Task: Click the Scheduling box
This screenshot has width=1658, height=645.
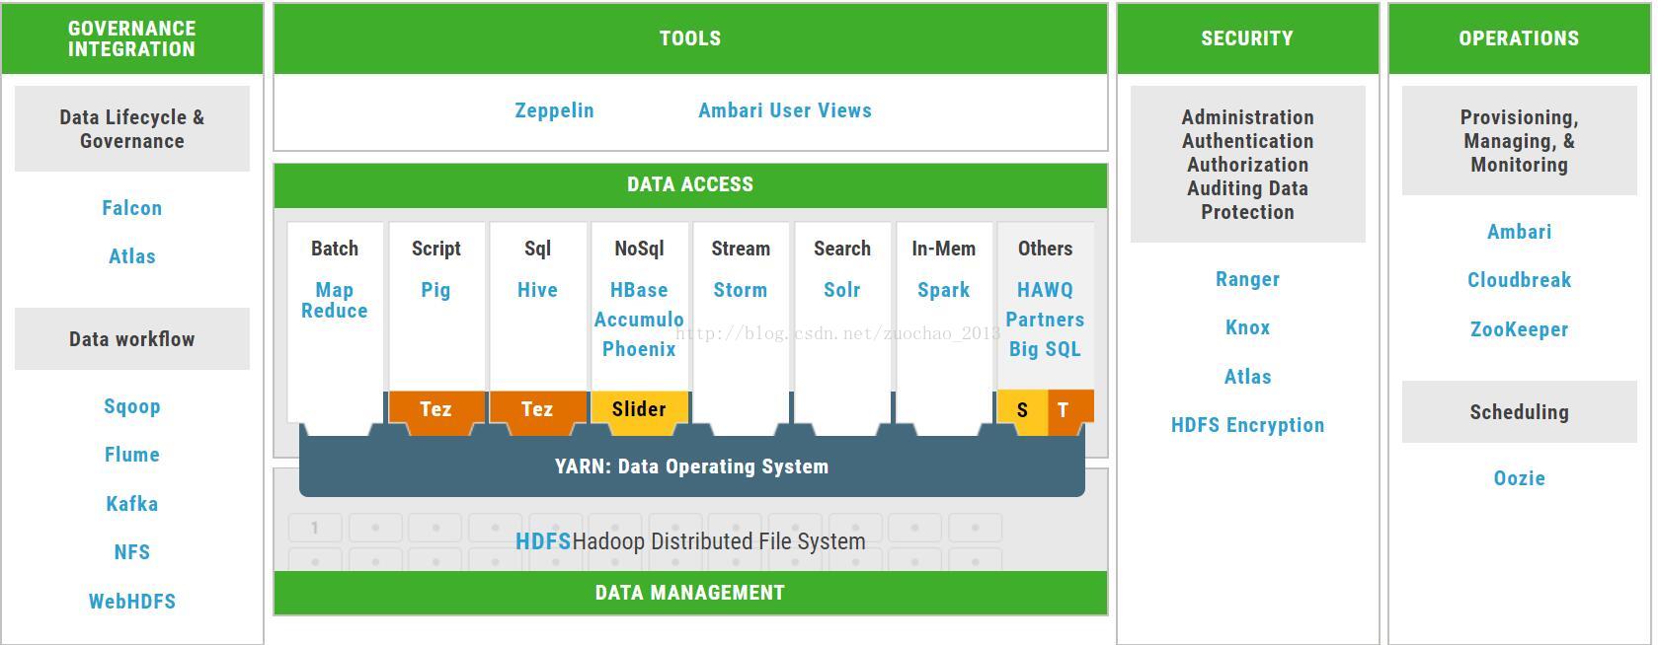Action: coord(1520,412)
